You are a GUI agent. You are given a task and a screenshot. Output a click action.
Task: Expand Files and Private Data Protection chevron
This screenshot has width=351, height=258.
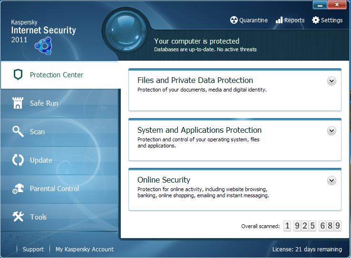pyautogui.click(x=331, y=81)
